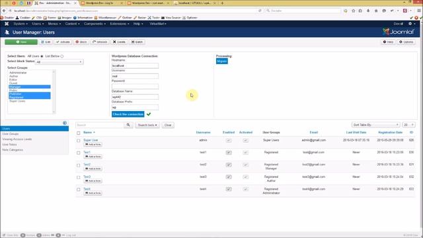Image resolution: width=423 pixels, height=238 pixels.
Task: Click the green New button
Action: [21, 42]
